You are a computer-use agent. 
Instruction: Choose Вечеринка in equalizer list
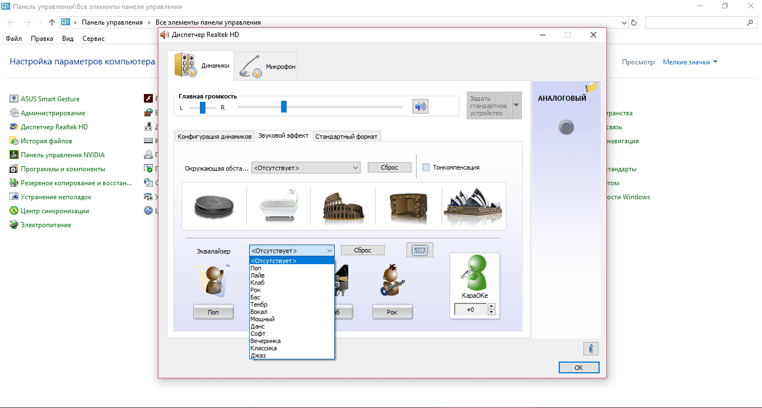292,341
